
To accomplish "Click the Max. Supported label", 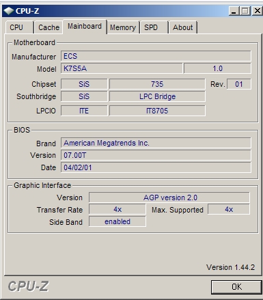I will tap(178, 210).
